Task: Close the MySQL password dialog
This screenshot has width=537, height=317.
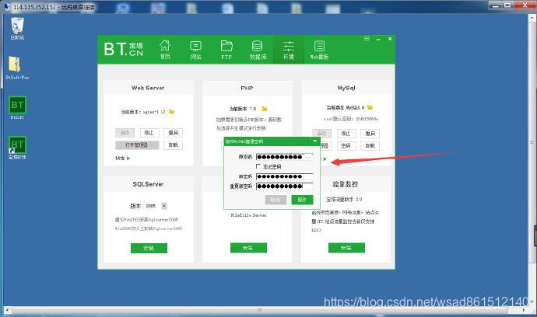Action: 315,141
